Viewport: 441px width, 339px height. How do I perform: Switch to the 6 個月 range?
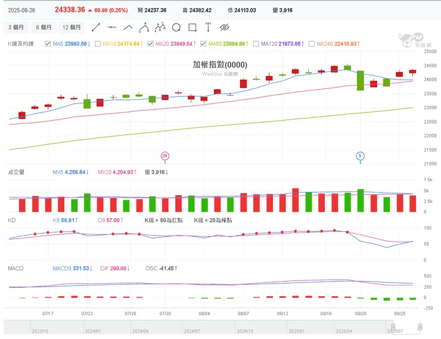point(44,27)
